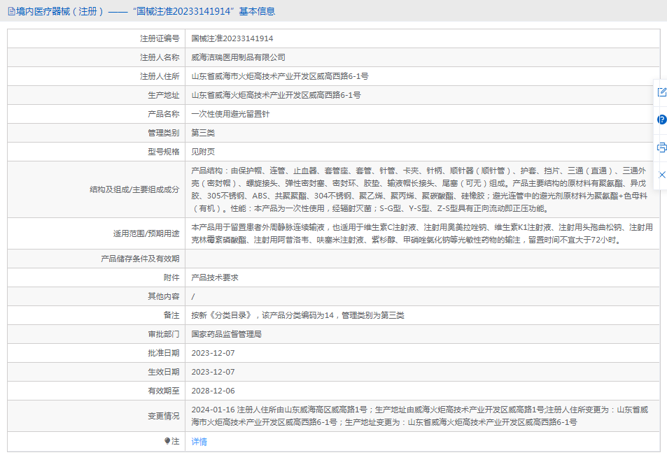Click the 批准日期 value 2023-12-07

pos(213,353)
